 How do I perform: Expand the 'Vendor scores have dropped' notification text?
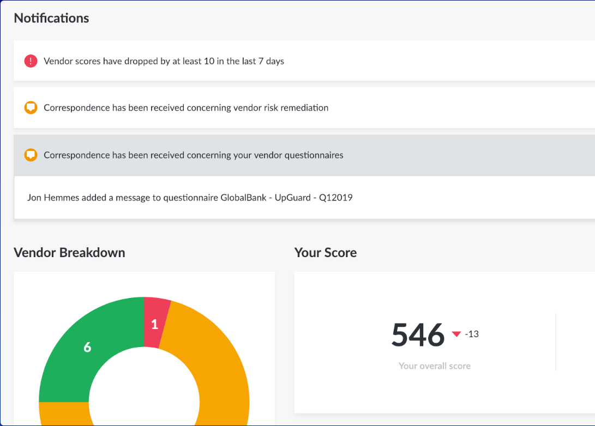[164, 61]
